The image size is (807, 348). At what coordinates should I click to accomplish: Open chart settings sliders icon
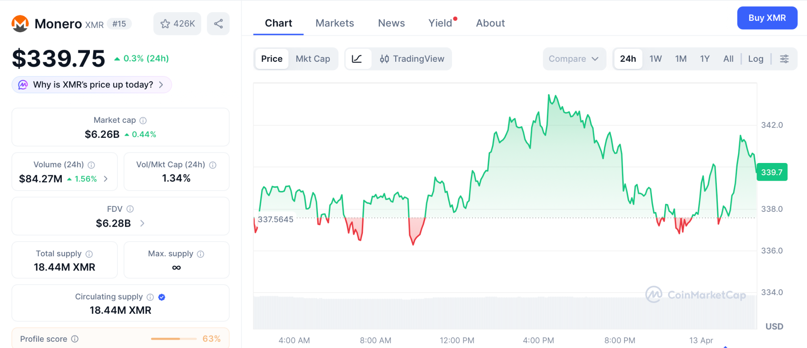(x=784, y=59)
